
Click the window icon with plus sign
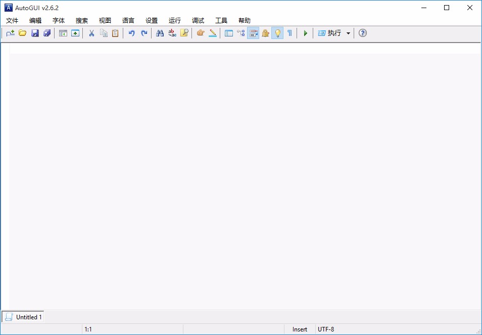click(x=75, y=33)
